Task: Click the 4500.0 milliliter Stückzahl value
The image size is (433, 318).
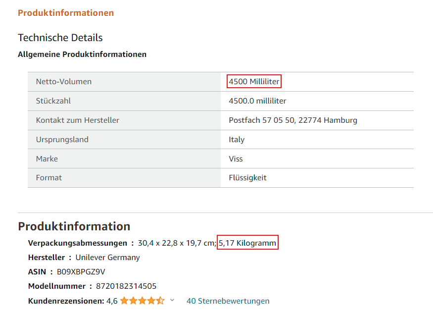Action: click(257, 101)
